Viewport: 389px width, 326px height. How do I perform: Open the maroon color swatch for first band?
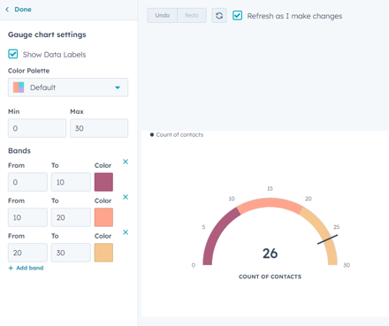pyautogui.click(x=103, y=182)
